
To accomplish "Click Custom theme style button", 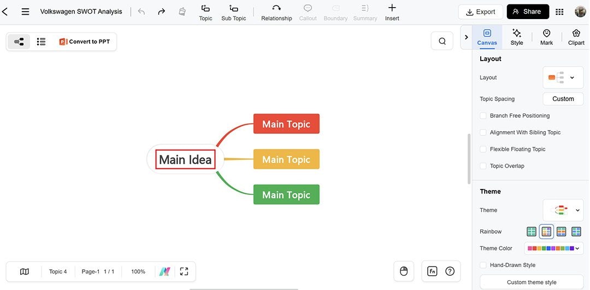I will [532, 282].
